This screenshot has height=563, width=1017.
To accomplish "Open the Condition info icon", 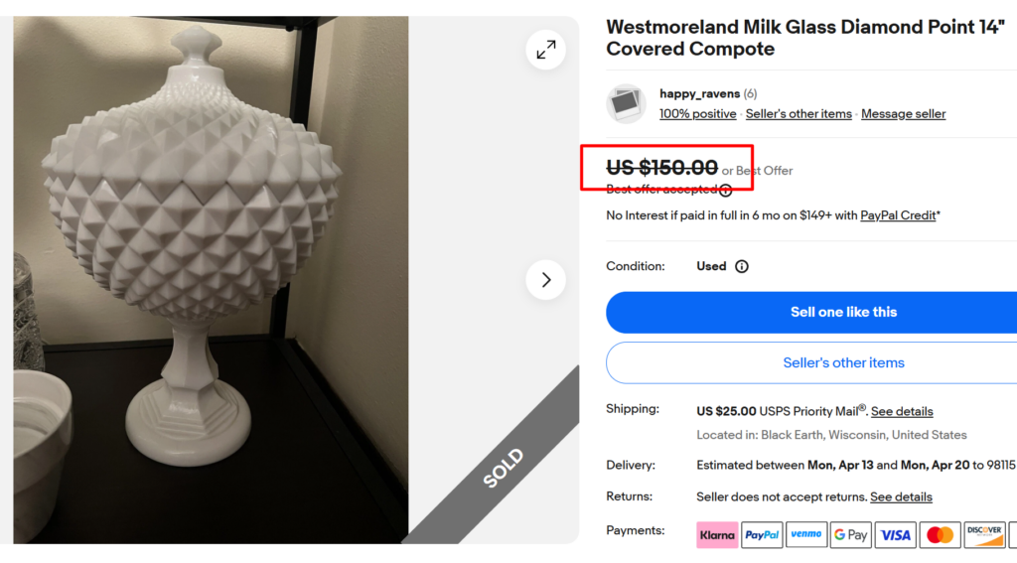I will pos(742,266).
